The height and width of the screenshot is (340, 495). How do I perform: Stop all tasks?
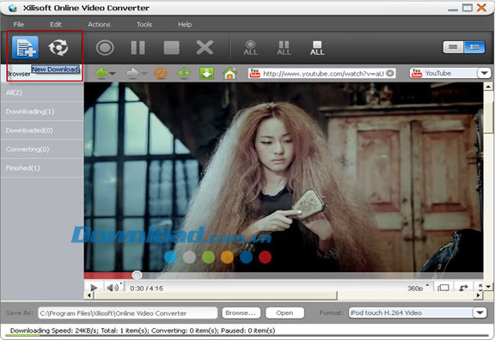[x=317, y=48]
